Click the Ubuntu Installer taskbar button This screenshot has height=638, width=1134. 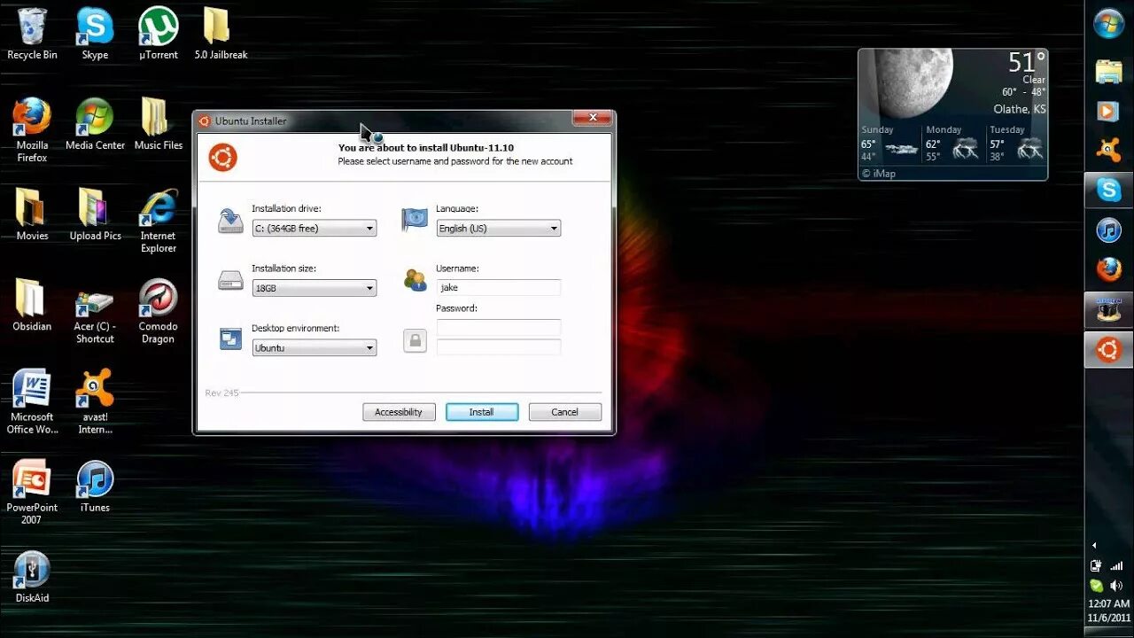(x=1109, y=350)
